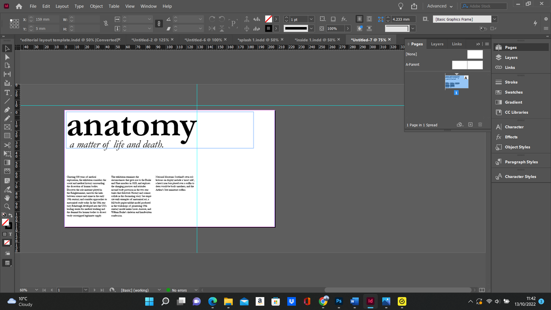The height and width of the screenshot is (310, 551).
Task: Select the Scissors tool
Action: tap(7, 145)
